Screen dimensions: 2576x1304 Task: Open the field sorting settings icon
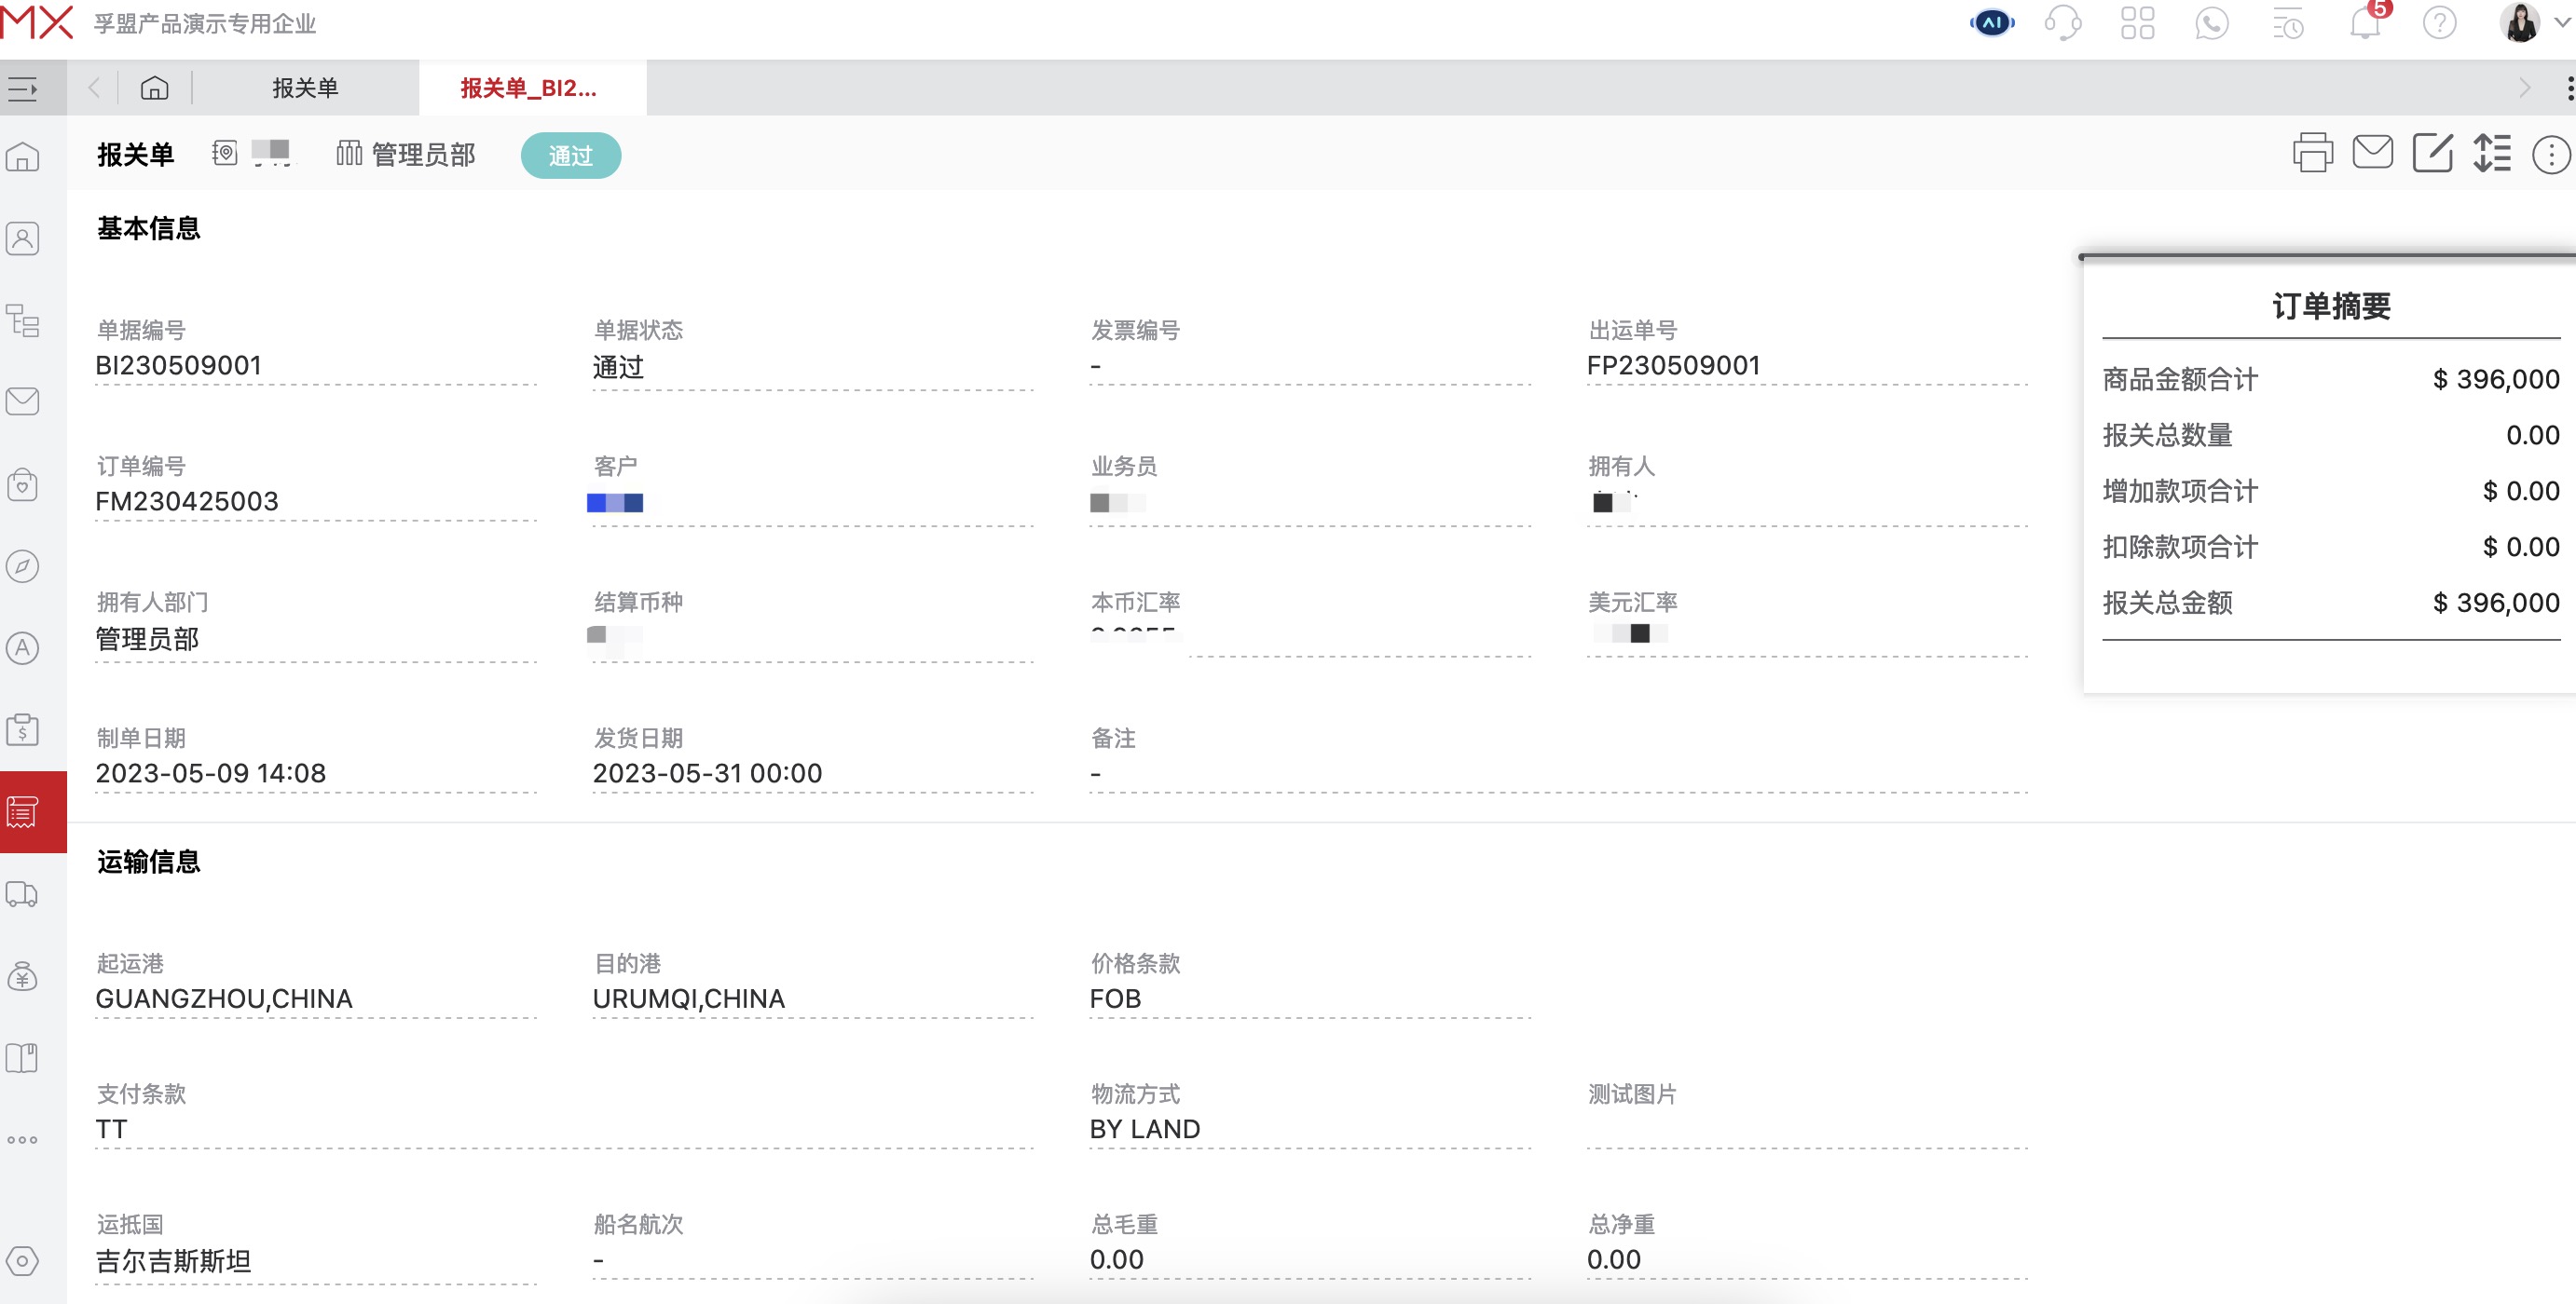(x=2492, y=153)
